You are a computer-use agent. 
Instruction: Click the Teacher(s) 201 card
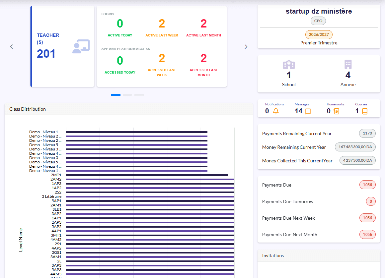62,46
